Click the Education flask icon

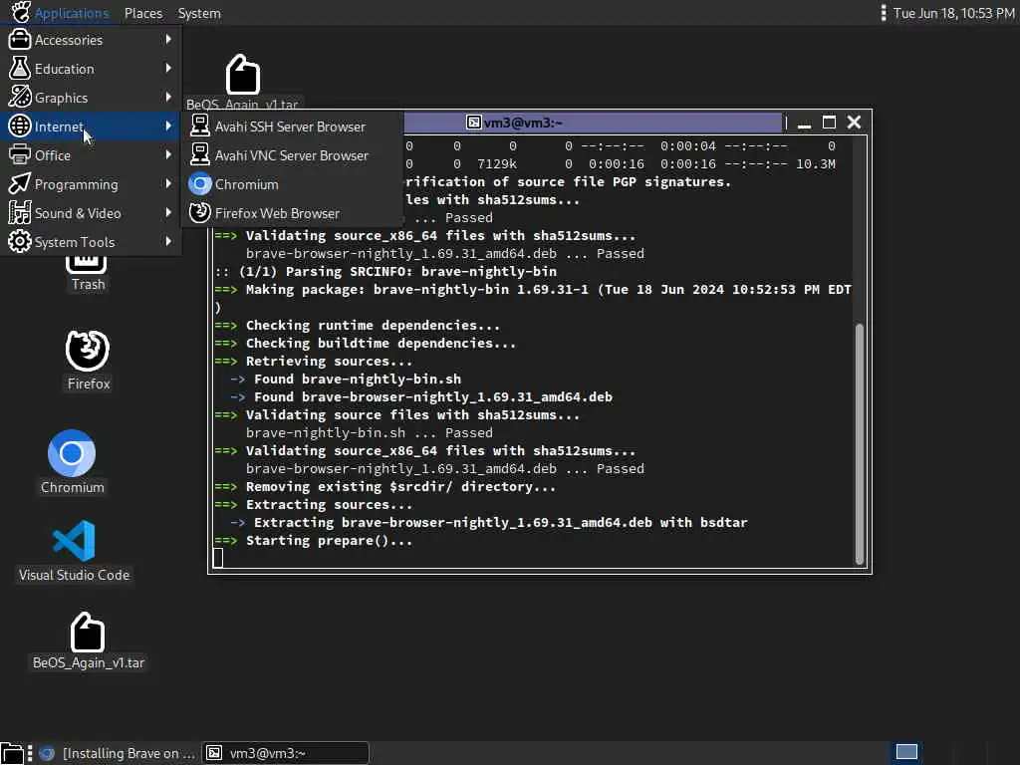click(20, 69)
